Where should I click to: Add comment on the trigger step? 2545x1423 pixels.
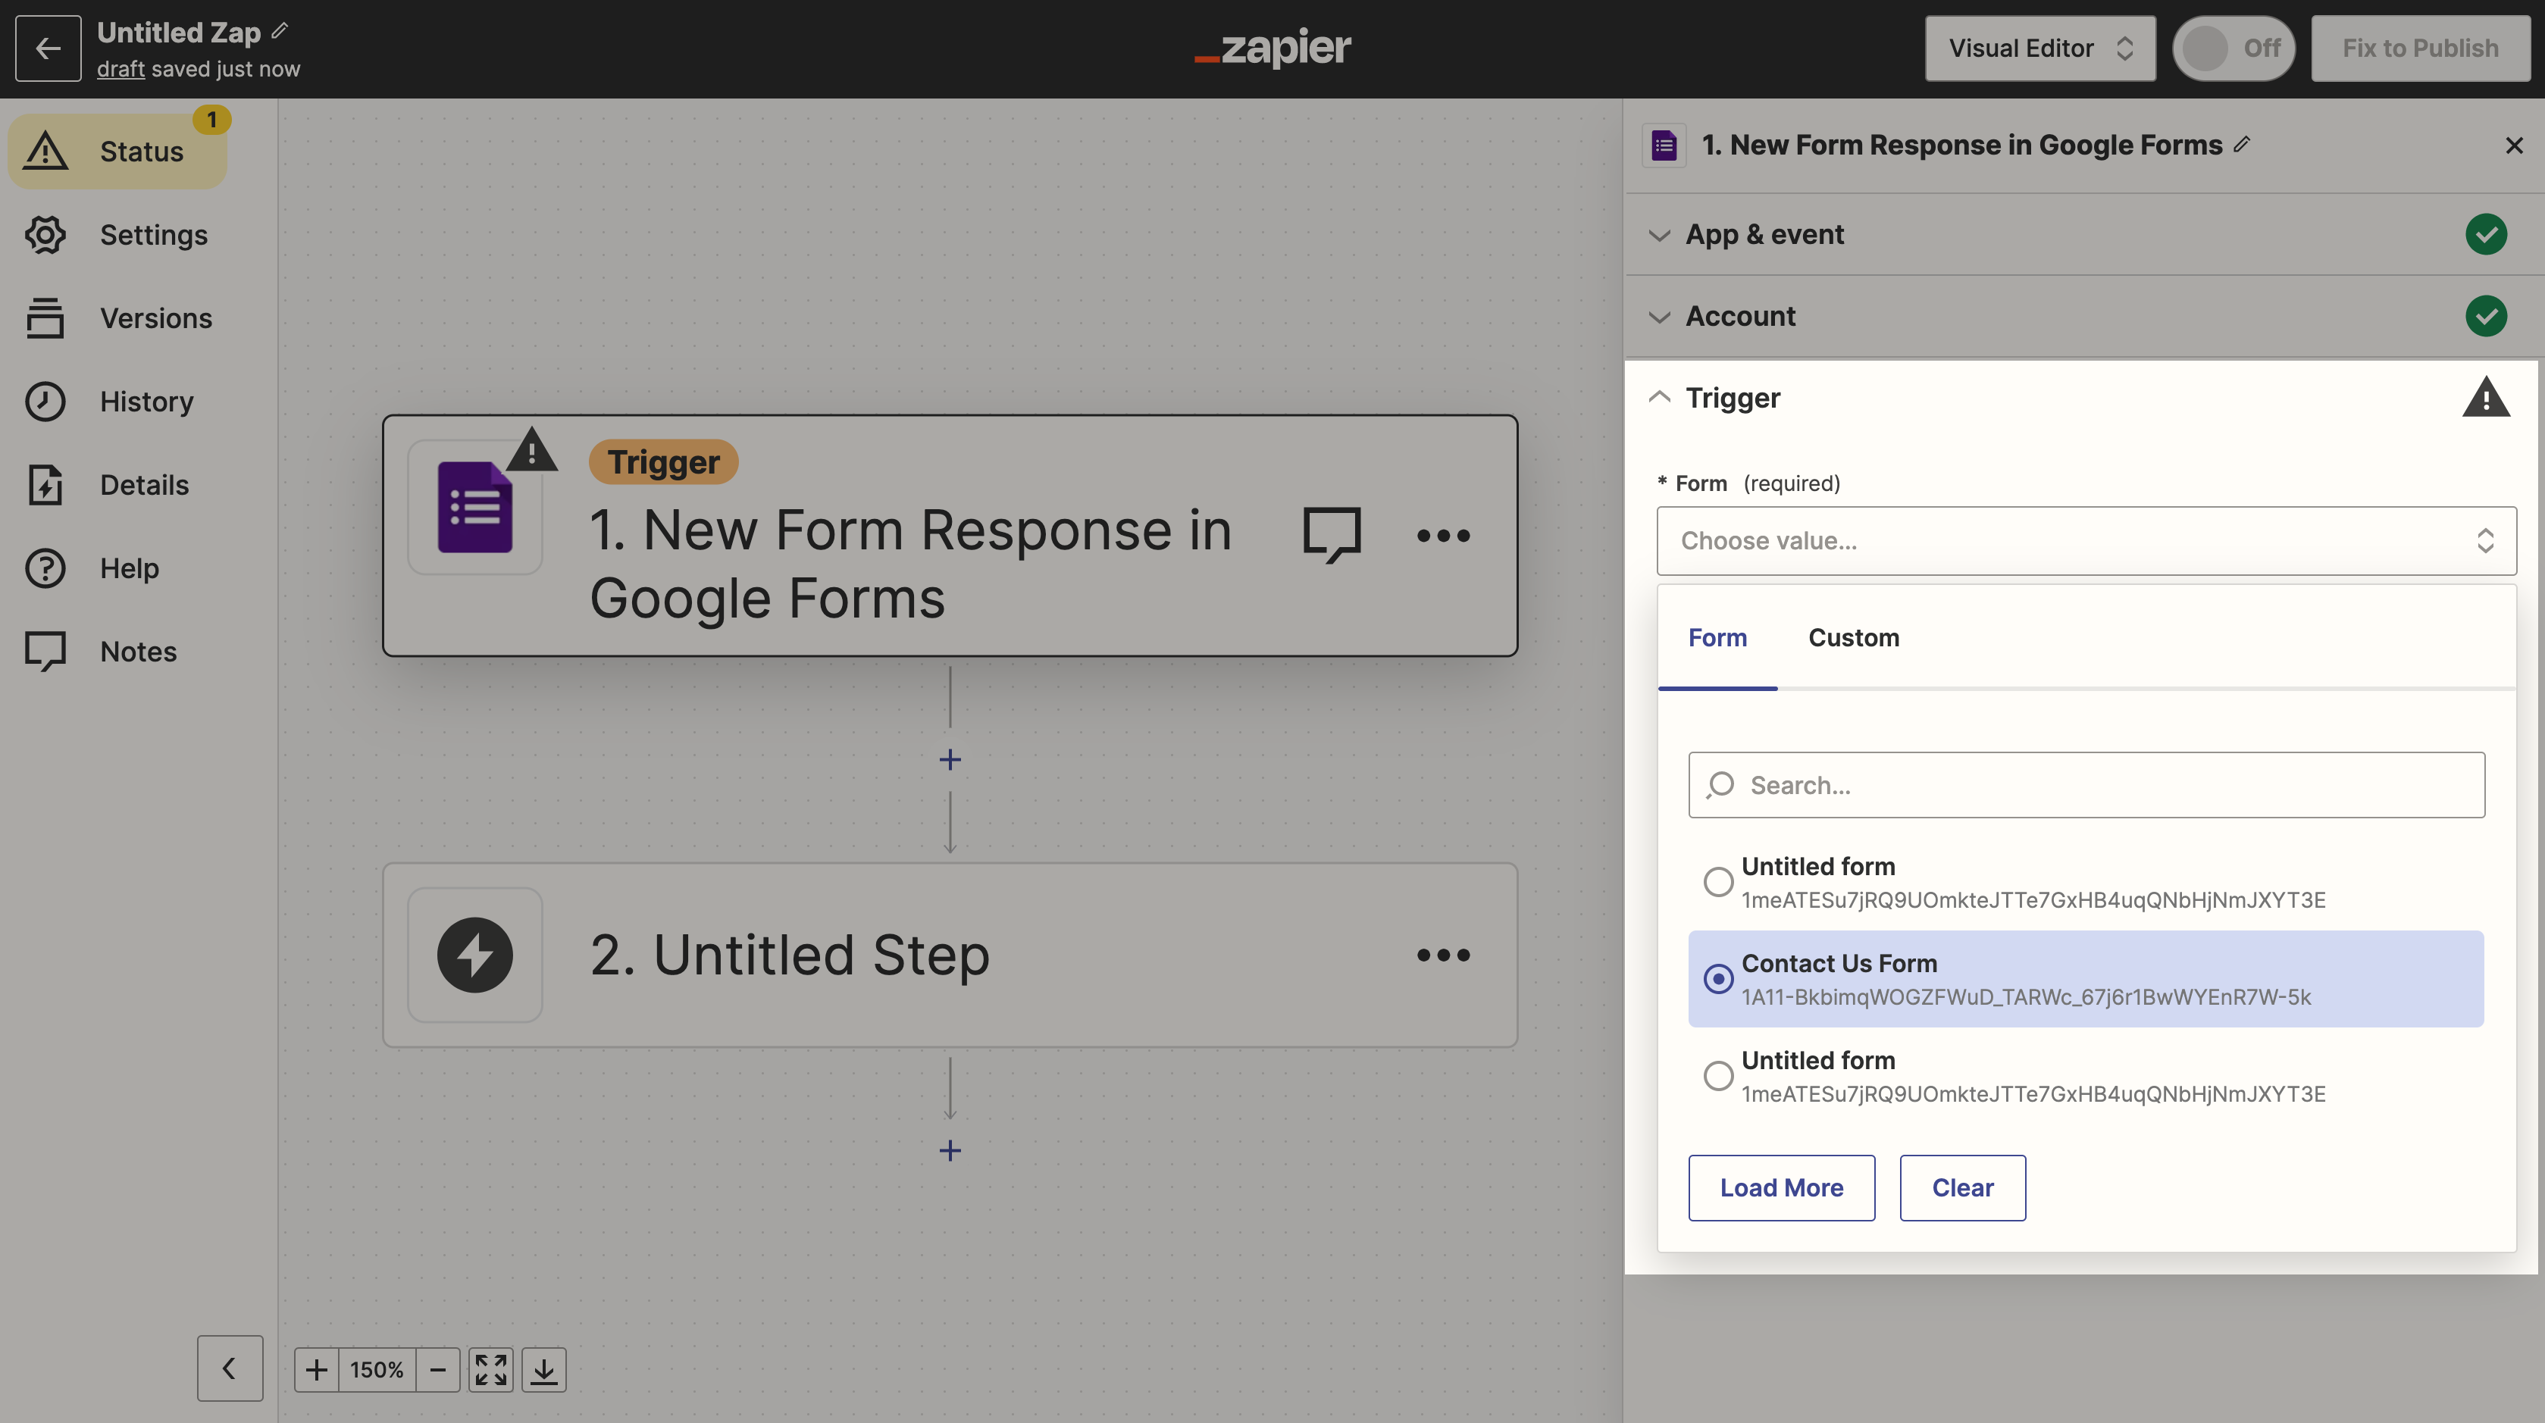(1332, 534)
